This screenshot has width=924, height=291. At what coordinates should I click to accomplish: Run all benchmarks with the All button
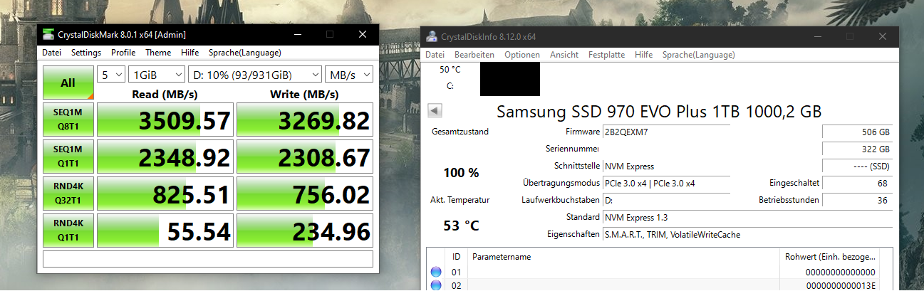68,83
